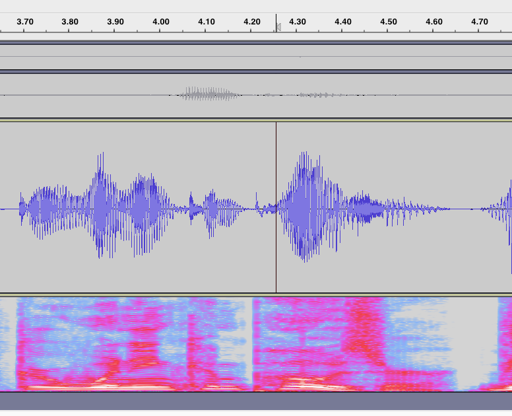The image size is (512, 416).
Task: Click the 3.70 mark on the timeline ruler
Action: [x=24, y=22]
